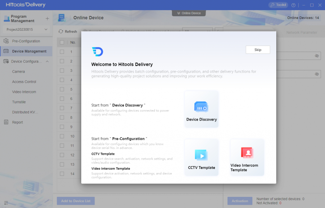Viewport: 325px width, 208px height.
Task: Check the box for device row 13
Action: click(x=62, y=165)
